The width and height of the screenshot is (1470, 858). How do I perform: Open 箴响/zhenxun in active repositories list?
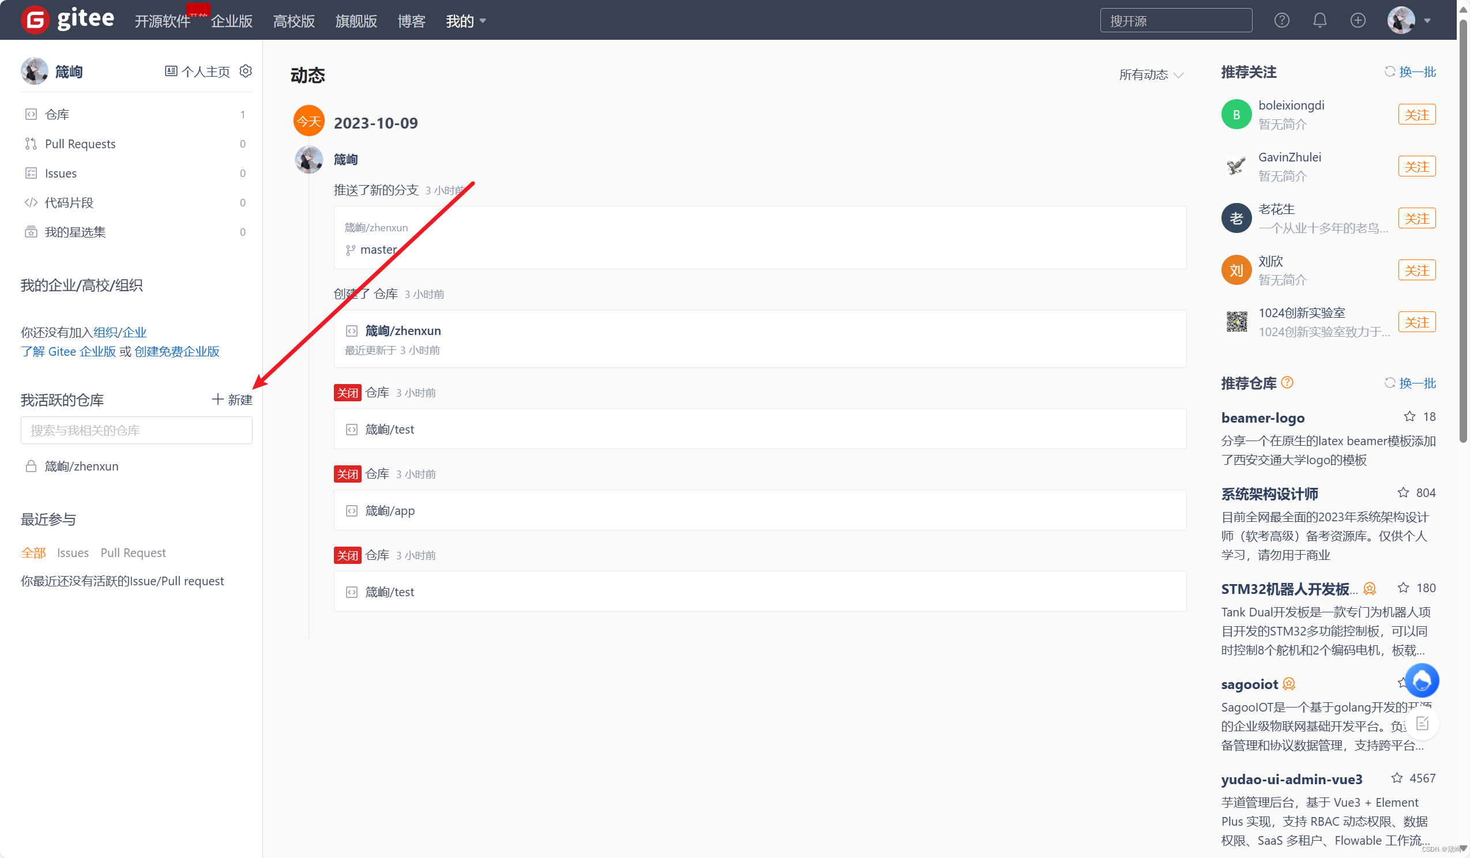point(81,466)
